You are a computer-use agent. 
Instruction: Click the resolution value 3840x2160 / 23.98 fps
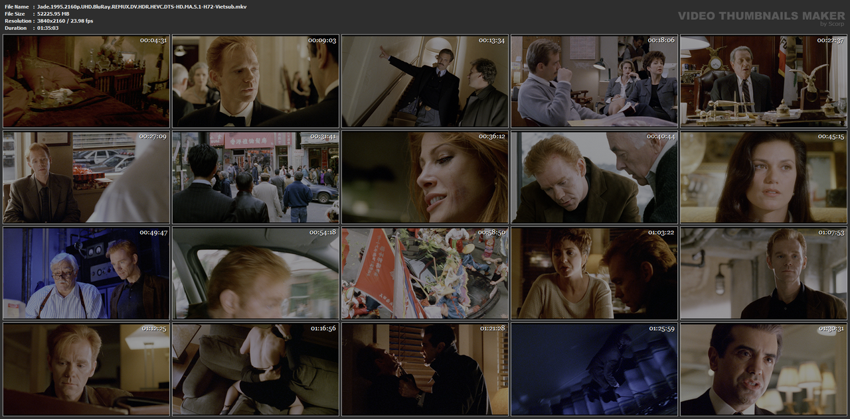point(65,21)
